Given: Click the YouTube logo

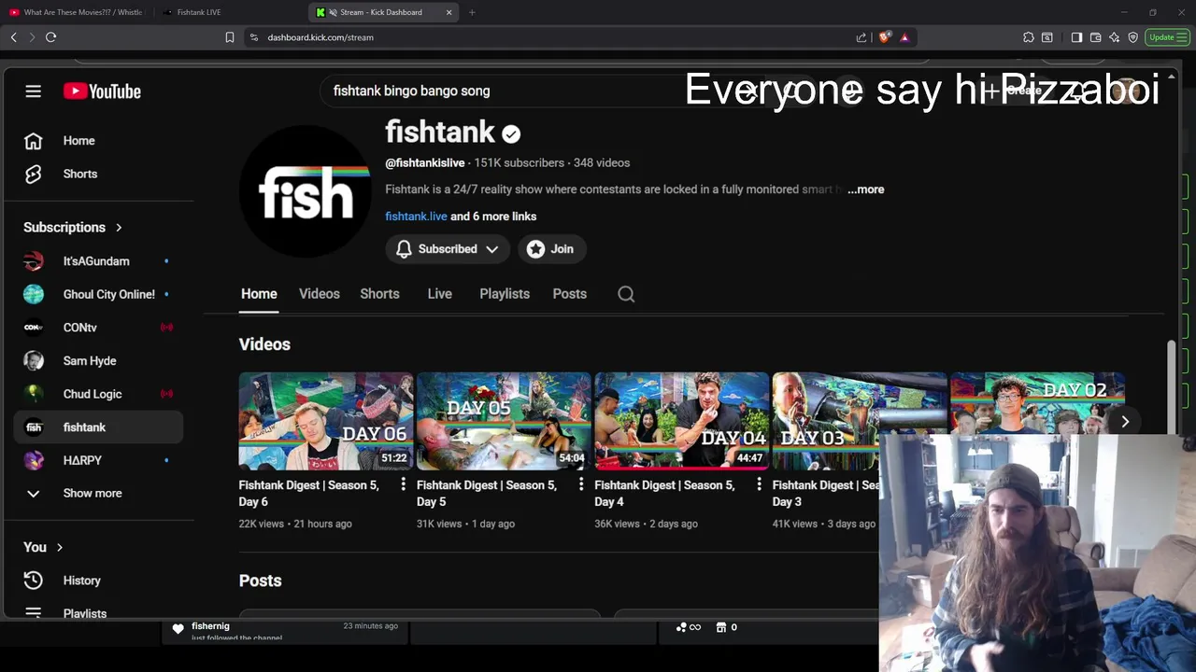Looking at the screenshot, I should (x=102, y=91).
